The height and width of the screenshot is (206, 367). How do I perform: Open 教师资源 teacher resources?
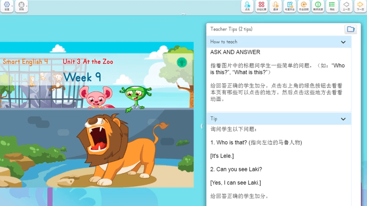(x=318, y=6)
